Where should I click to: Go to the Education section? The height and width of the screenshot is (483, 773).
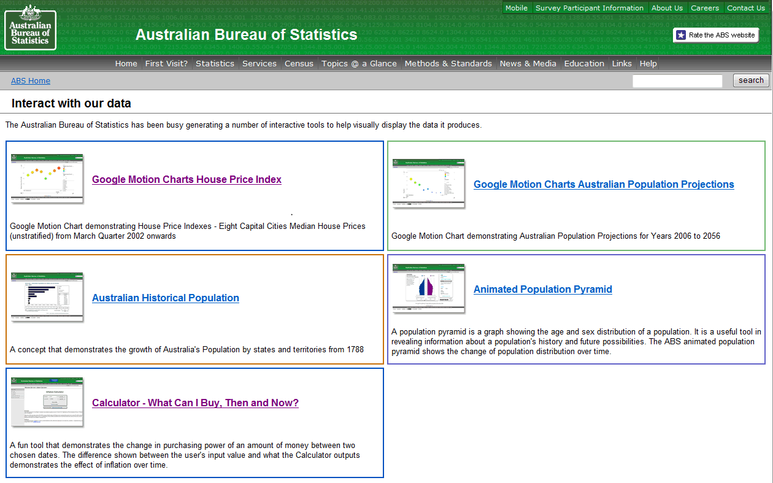pos(584,63)
